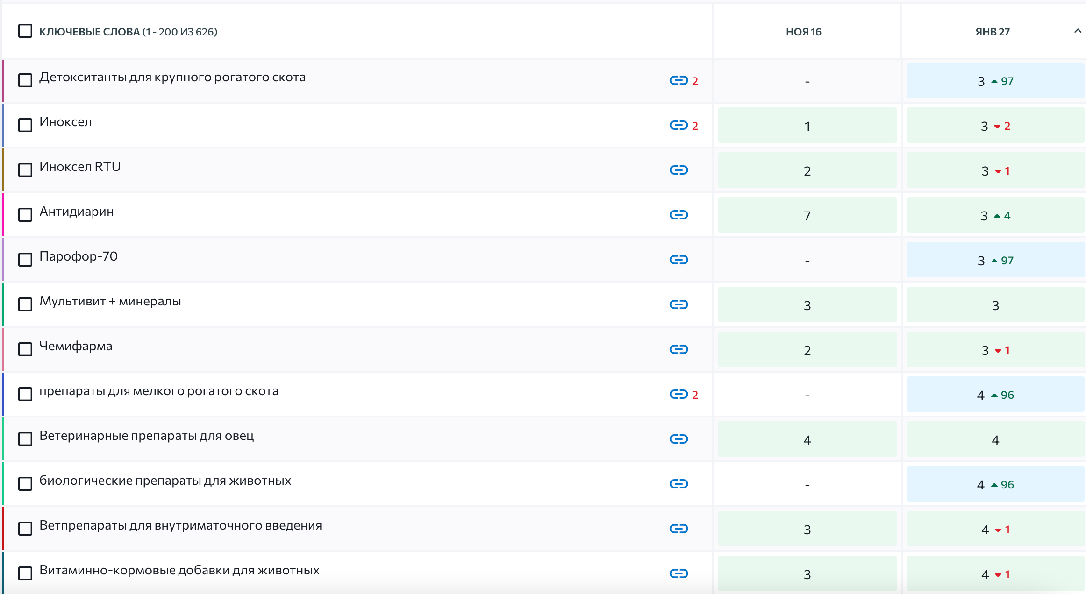Image resolution: width=1086 pixels, height=594 pixels.
Task: Click link icon for Мультивит + минералы
Action: [x=679, y=304]
